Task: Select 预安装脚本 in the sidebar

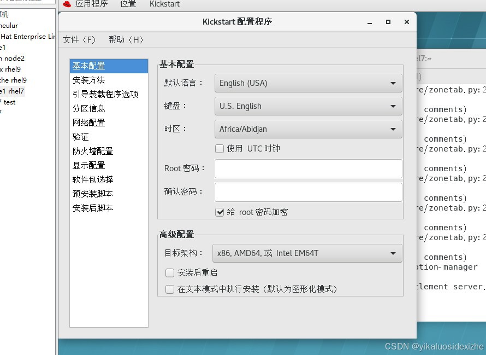Action: (109, 194)
